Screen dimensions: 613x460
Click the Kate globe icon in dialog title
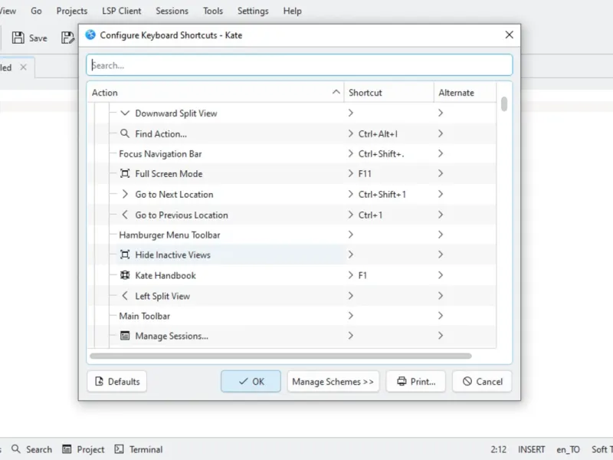(x=90, y=34)
